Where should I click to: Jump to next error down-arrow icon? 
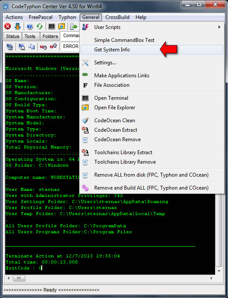point(43,47)
